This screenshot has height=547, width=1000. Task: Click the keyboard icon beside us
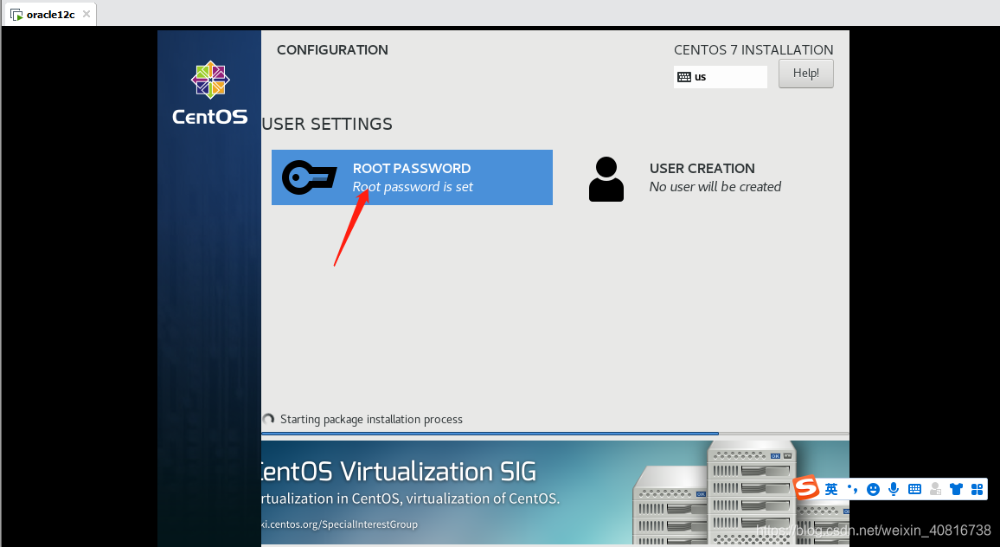[684, 76]
